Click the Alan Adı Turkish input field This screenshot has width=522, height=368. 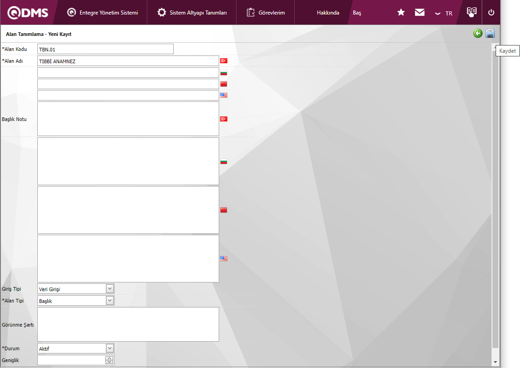point(128,60)
